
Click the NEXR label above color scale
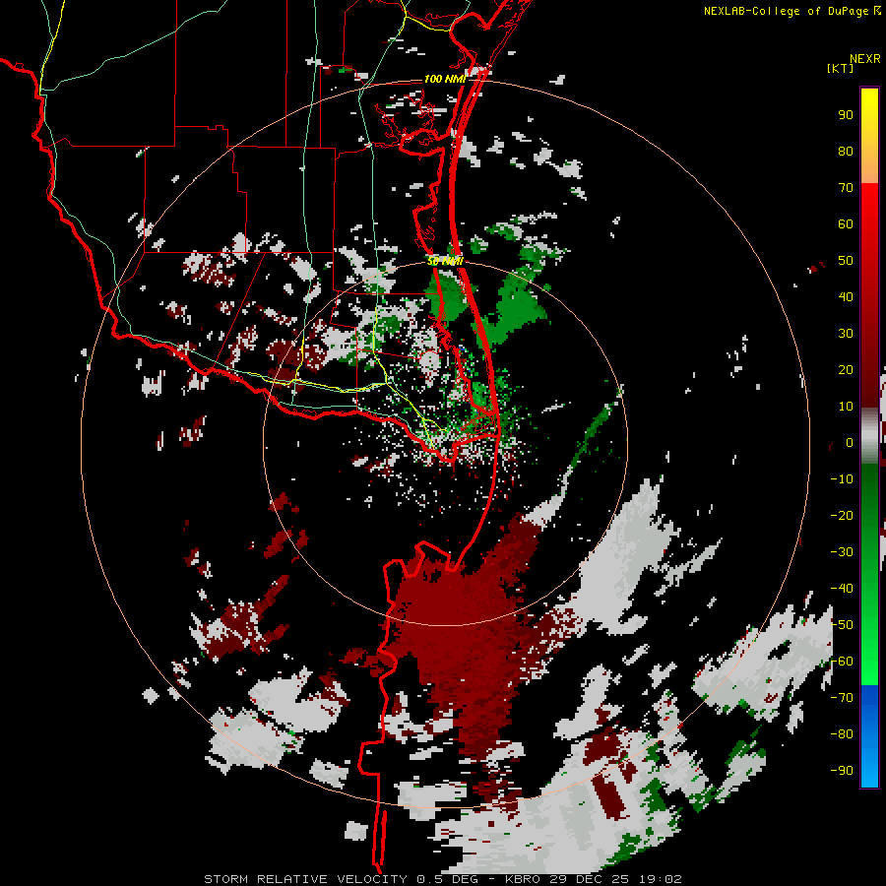click(x=865, y=59)
